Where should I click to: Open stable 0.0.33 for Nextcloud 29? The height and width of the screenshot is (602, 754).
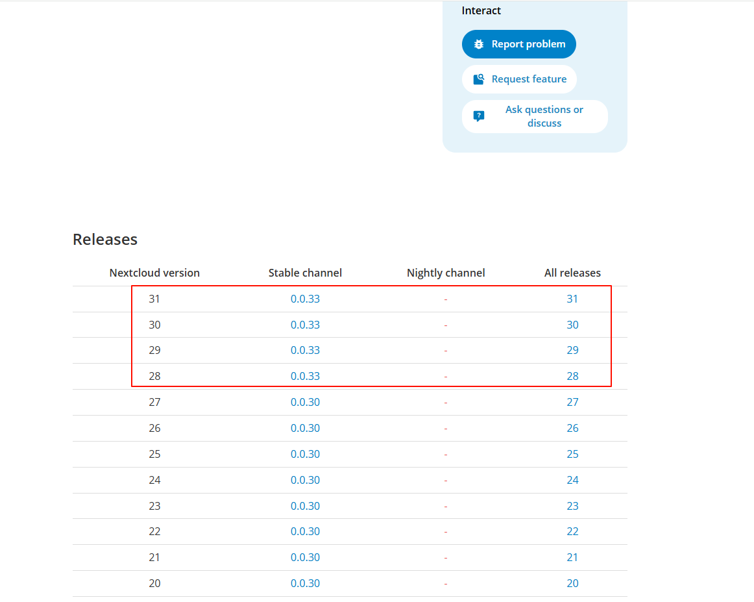[305, 350]
